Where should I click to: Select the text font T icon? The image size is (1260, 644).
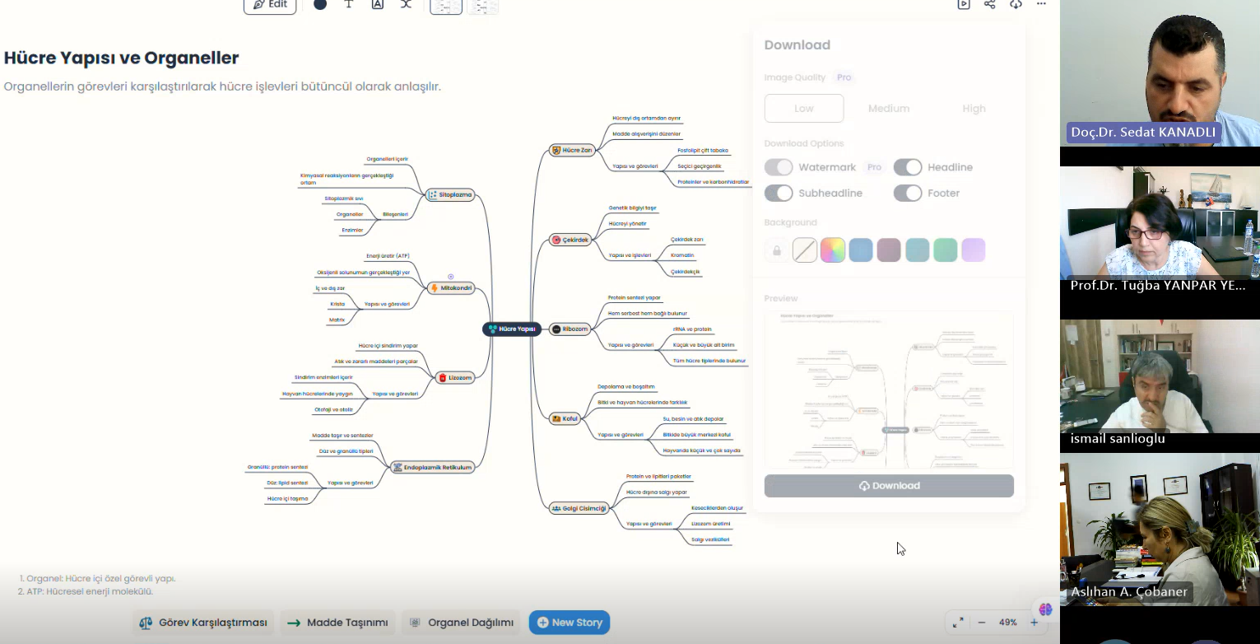coord(349,5)
